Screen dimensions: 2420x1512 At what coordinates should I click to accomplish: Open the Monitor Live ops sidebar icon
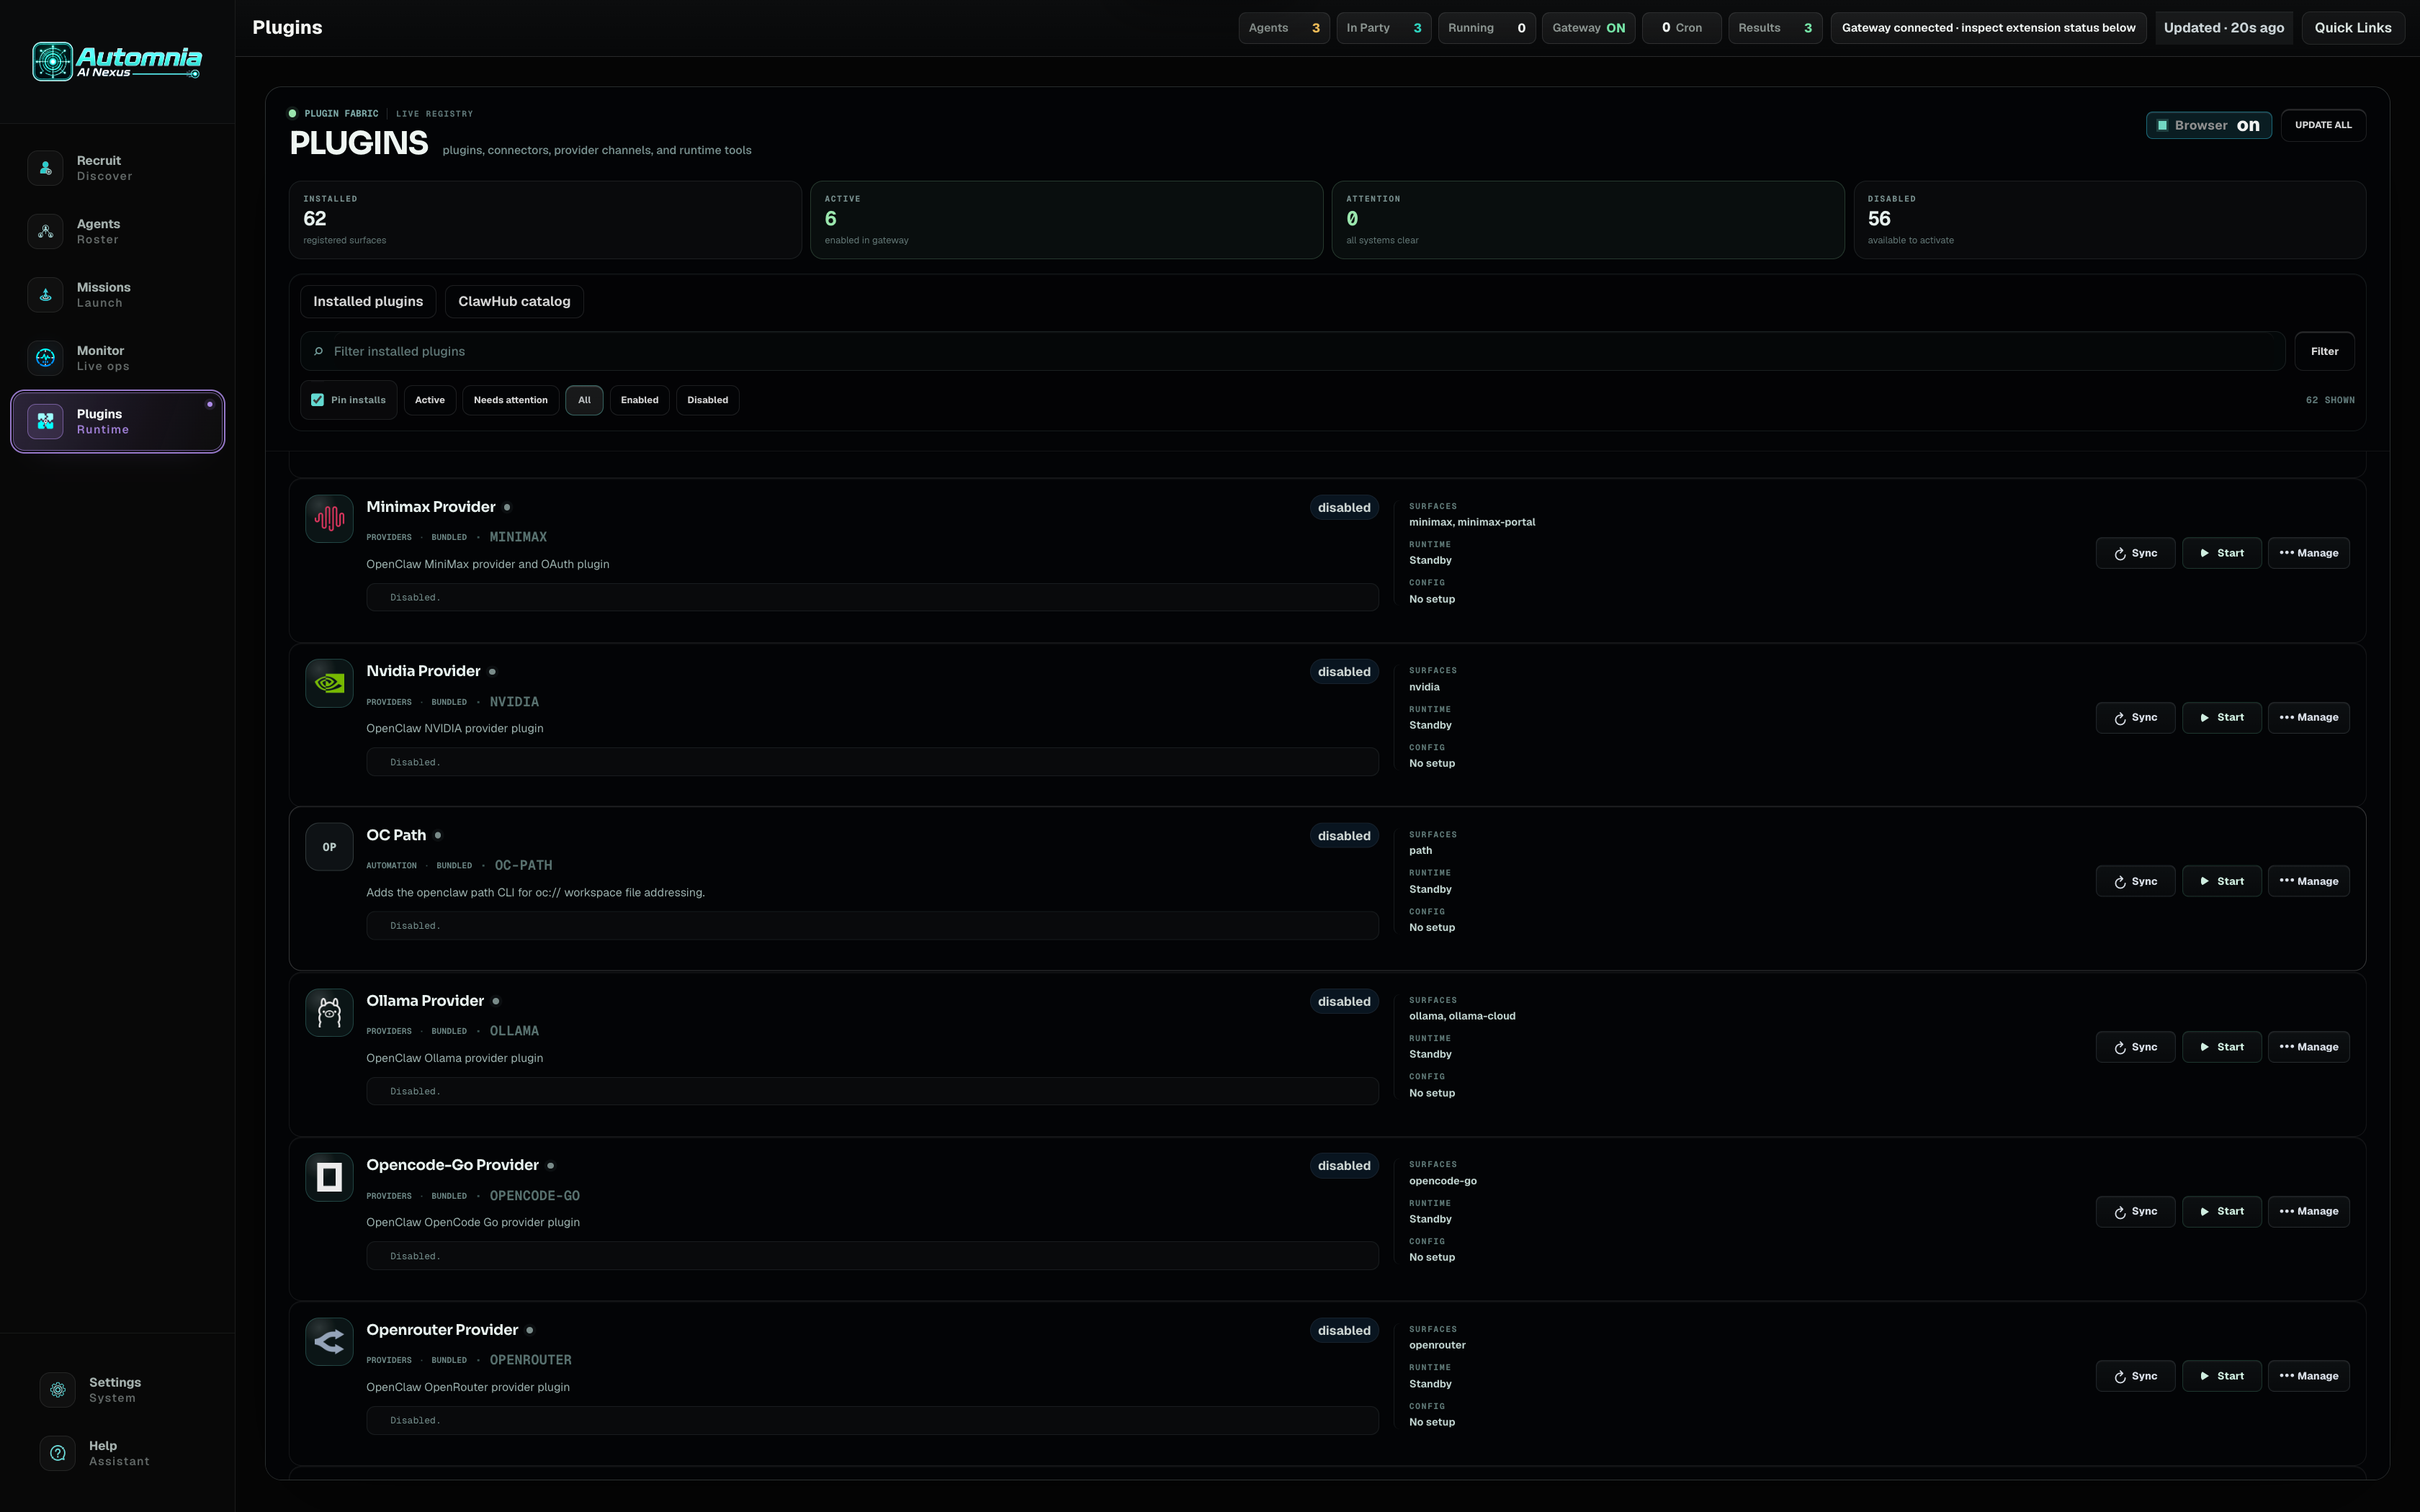click(x=45, y=358)
